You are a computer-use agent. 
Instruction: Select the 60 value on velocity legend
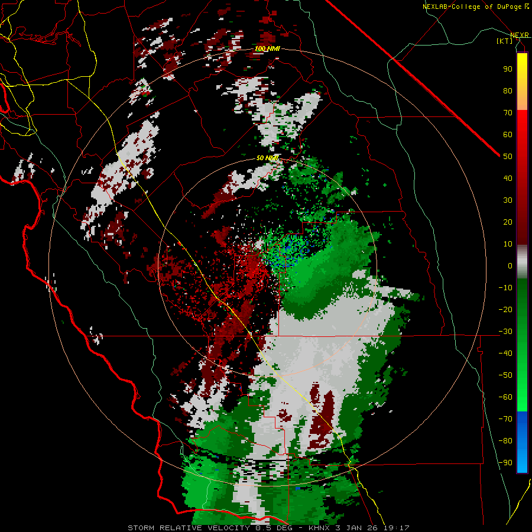pos(508,134)
